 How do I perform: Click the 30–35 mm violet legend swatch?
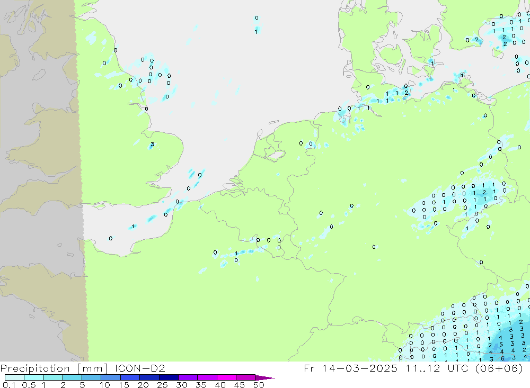point(188,377)
